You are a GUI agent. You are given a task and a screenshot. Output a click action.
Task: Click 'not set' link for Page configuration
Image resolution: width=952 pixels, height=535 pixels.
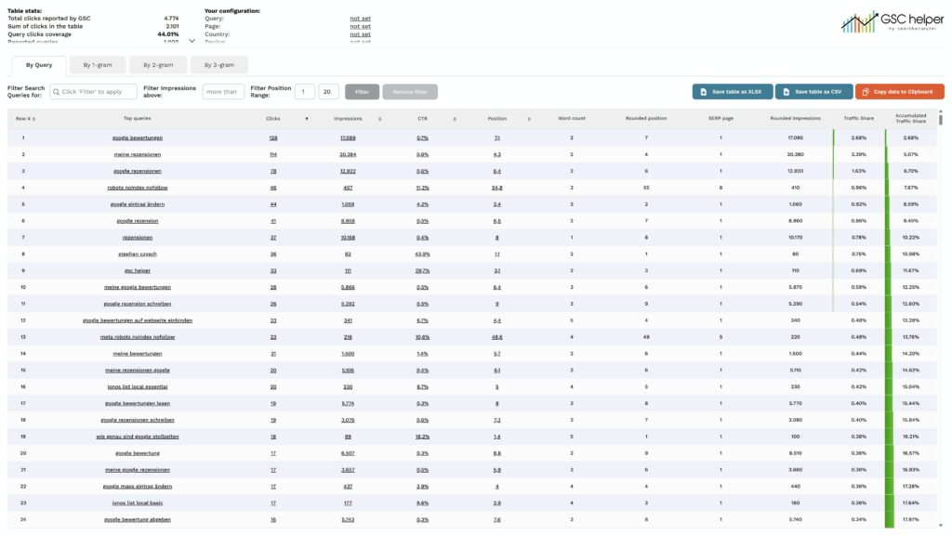[360, 26]
